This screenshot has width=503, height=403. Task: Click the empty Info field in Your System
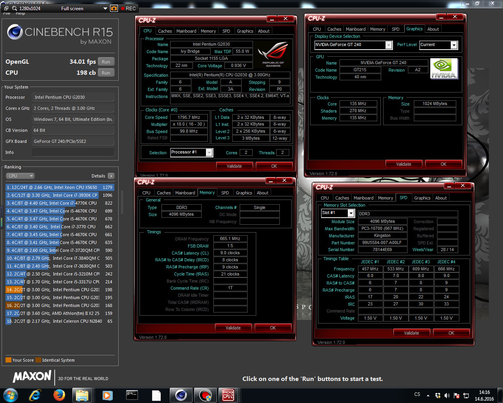click(x=73, y=152)
